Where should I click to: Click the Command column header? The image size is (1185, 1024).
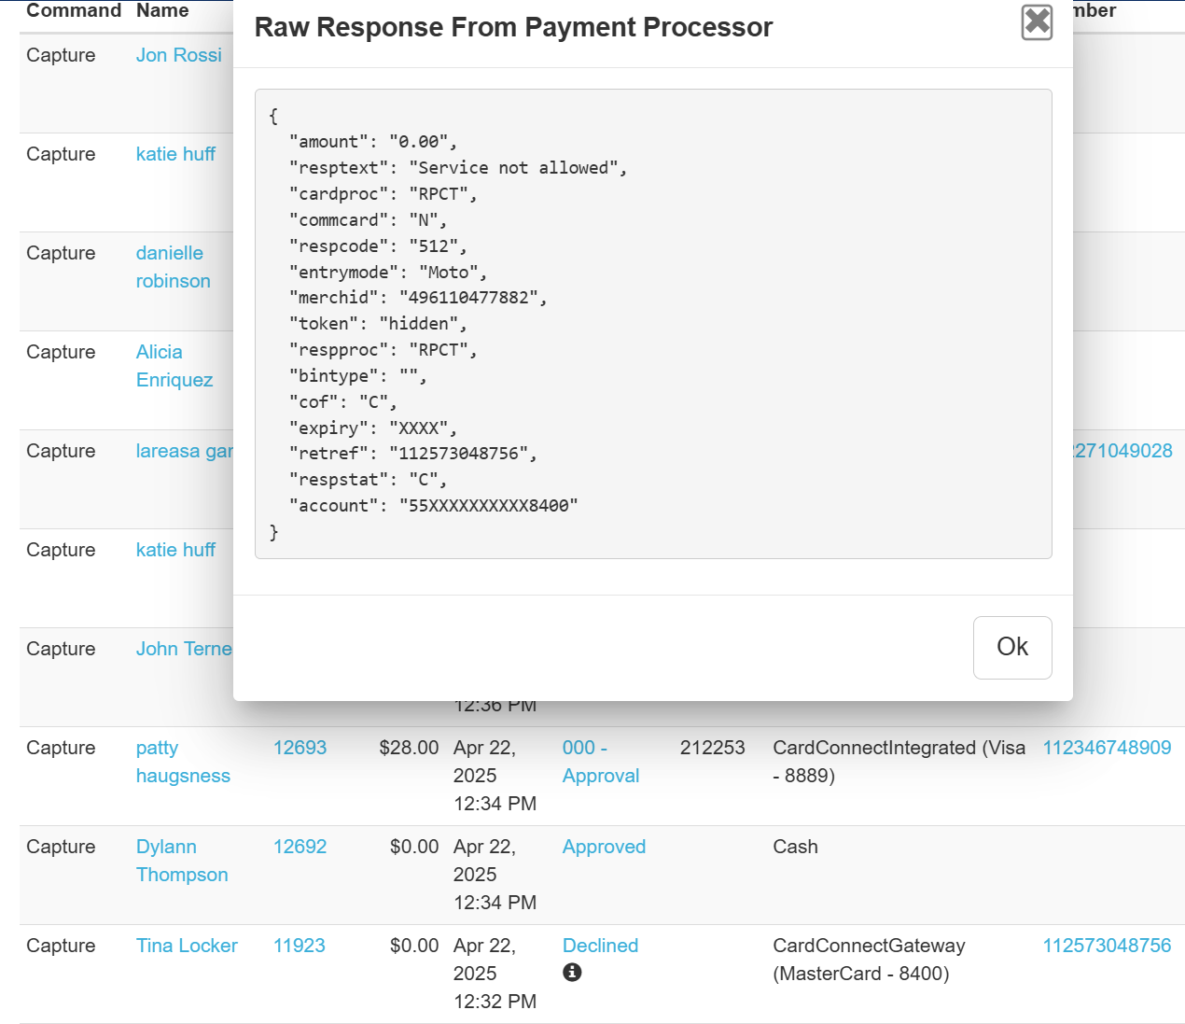click(74, 10)
